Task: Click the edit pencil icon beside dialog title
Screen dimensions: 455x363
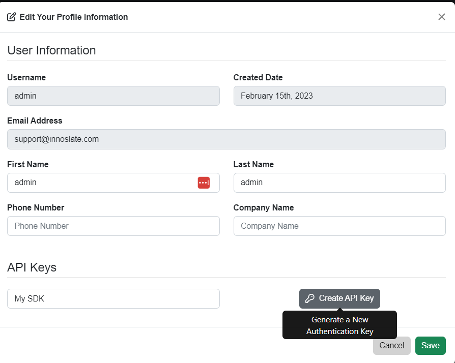Action: tap(11, 16)
